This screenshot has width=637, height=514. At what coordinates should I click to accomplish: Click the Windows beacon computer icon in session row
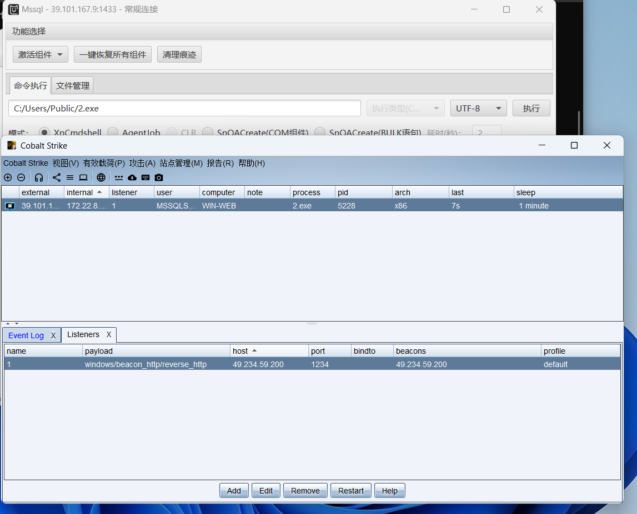pyautogui.click(x=10, y=206)
